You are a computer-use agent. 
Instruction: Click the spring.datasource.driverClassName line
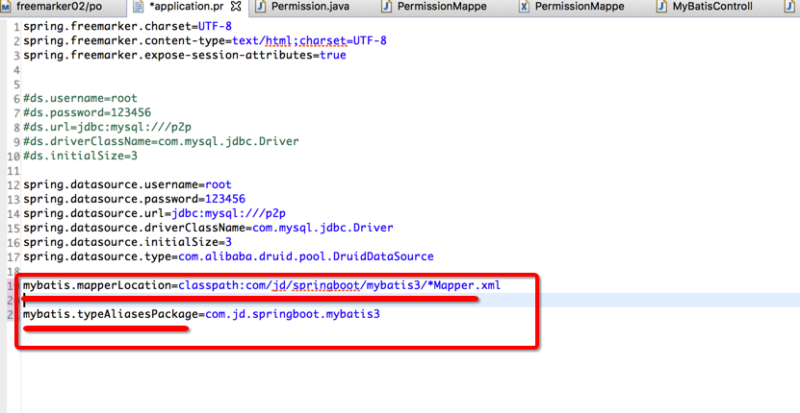pos(208,227)
